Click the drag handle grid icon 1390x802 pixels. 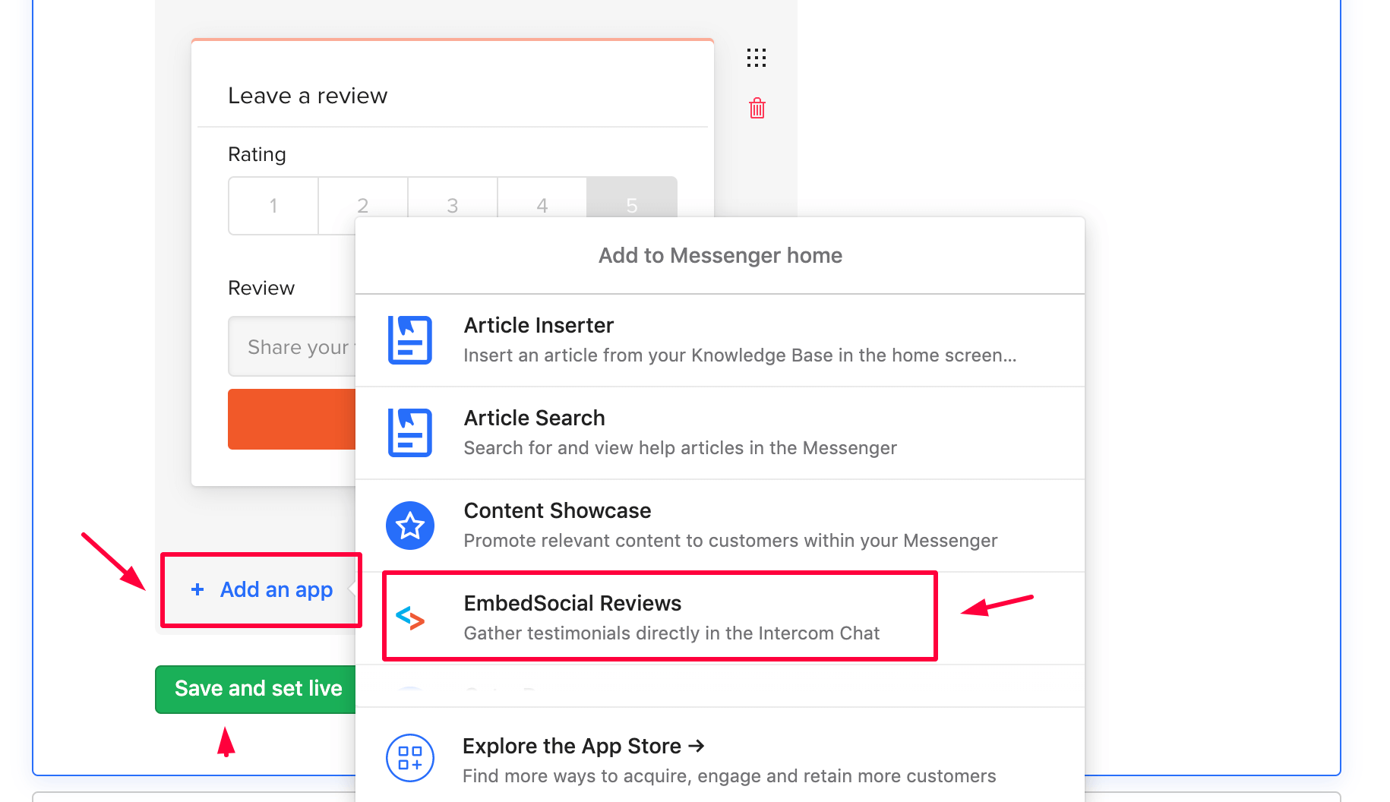(x=756, y=58)
